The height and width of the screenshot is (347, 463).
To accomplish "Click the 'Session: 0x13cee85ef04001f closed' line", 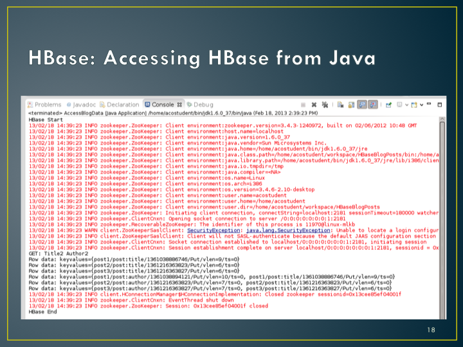I will tap(149, 306).
